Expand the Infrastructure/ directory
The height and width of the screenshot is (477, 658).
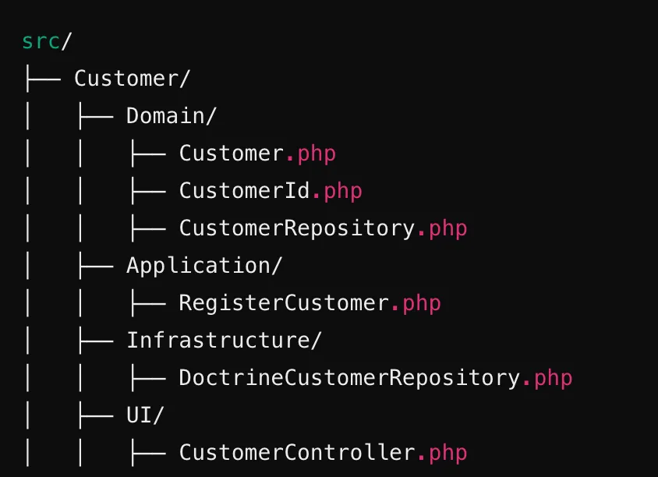point(224,340)
